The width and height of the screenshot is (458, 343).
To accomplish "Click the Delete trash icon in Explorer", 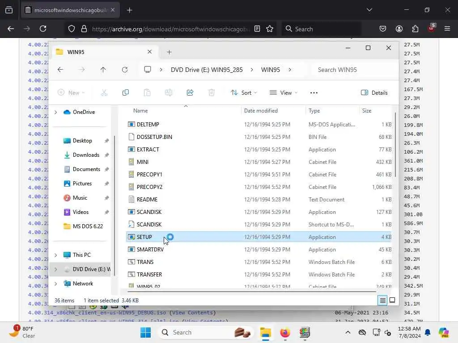I will coord(212,93).
